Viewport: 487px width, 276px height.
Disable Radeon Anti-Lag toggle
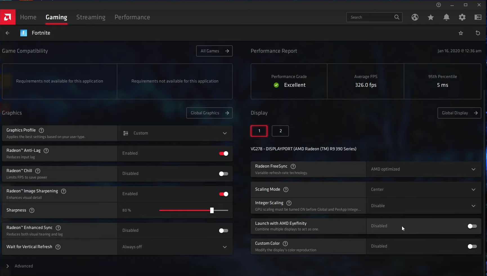224,153
